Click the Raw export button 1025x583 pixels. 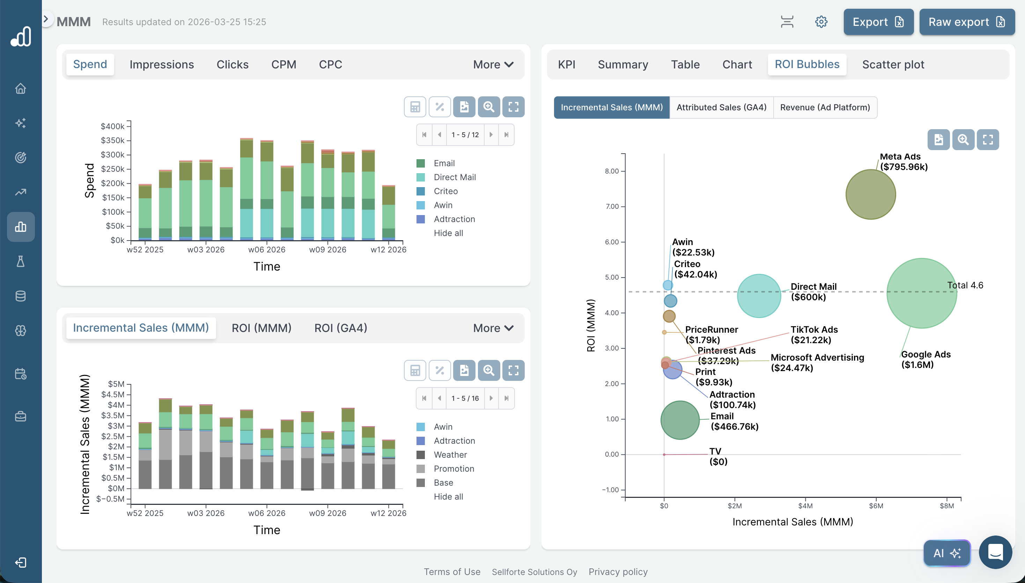coord(967,22)
